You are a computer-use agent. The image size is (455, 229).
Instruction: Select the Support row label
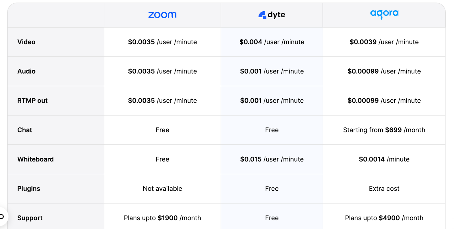[x=30, y=218]
